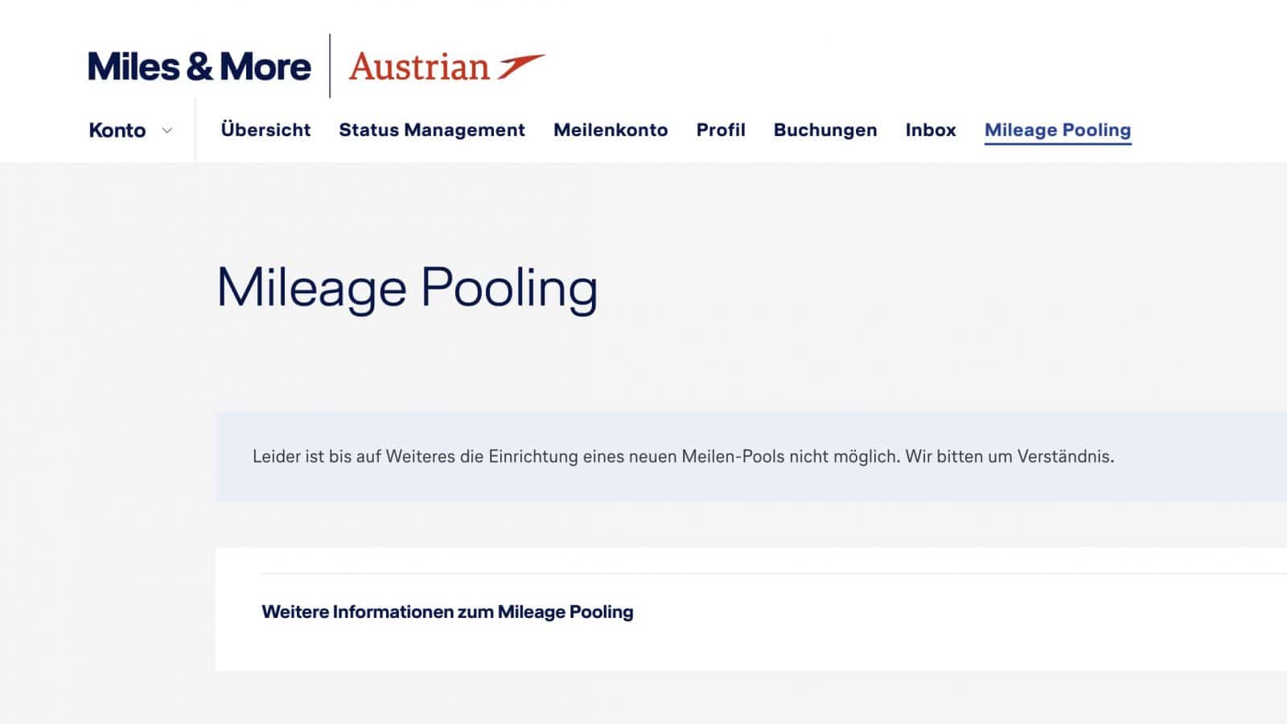Click the Austrian airline logo
1287x724 pixels.
pyautogui.click(x=447, y=66)
